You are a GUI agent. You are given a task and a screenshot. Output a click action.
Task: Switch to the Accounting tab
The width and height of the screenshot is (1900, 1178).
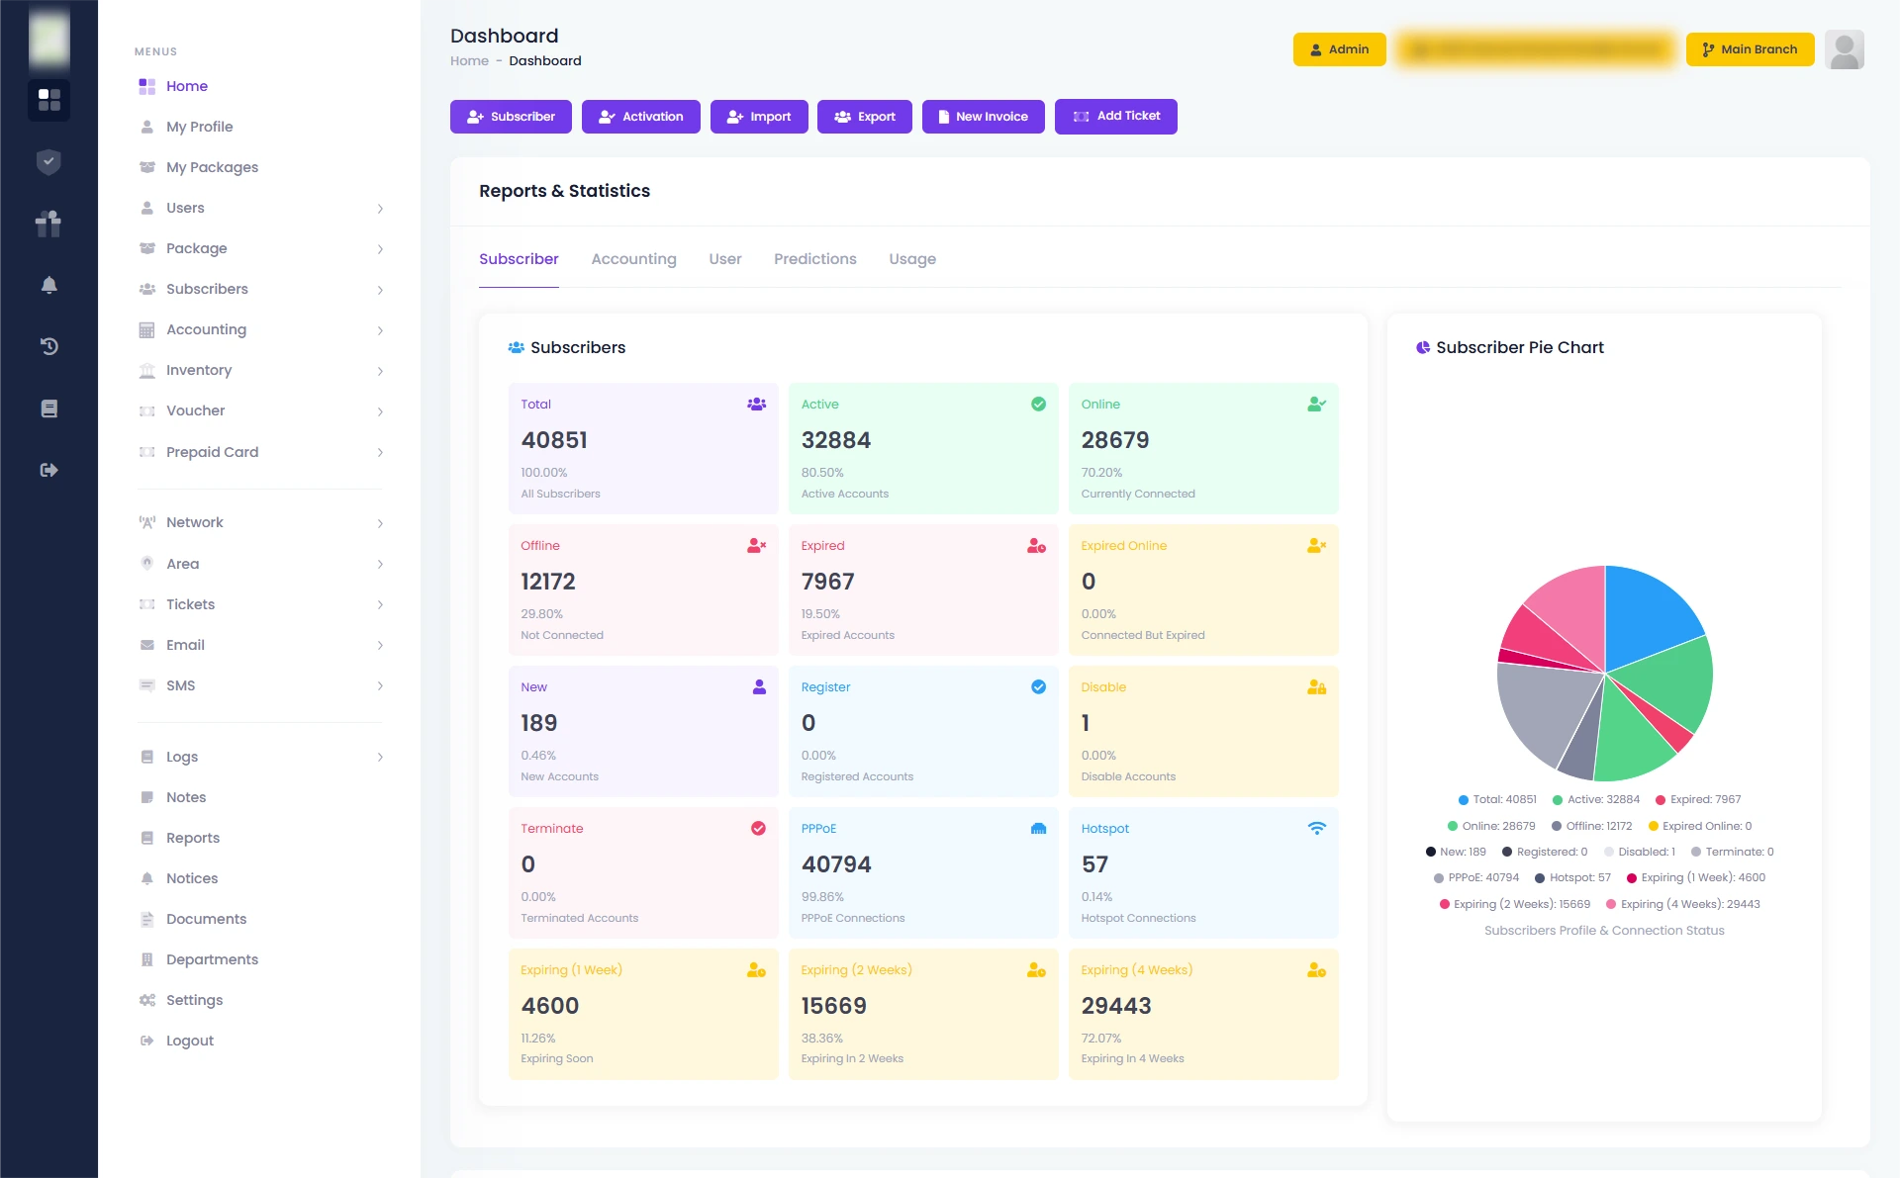[x=633, y=258]
